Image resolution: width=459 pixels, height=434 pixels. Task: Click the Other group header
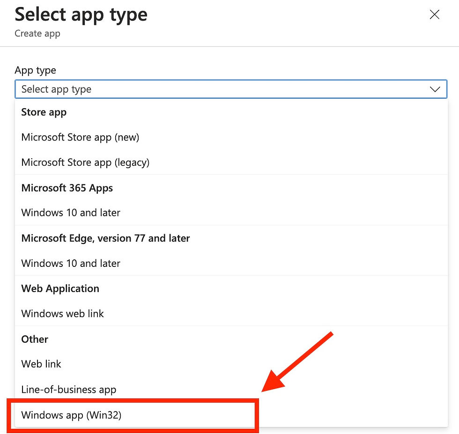(34, 339)
